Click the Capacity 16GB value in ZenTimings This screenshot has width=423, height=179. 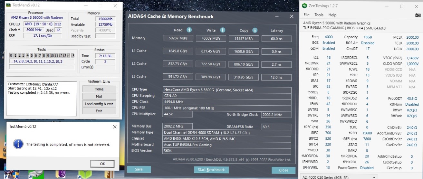(x=368, y=37)
